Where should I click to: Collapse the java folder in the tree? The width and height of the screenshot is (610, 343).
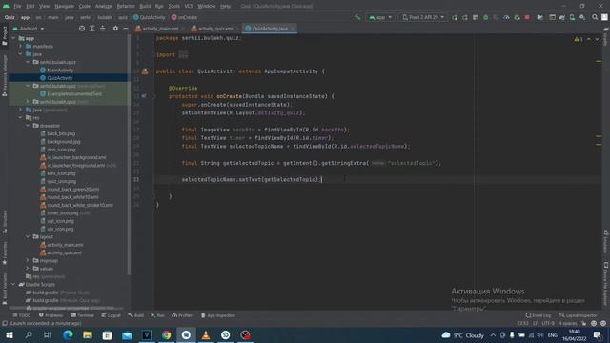point(21,54)
